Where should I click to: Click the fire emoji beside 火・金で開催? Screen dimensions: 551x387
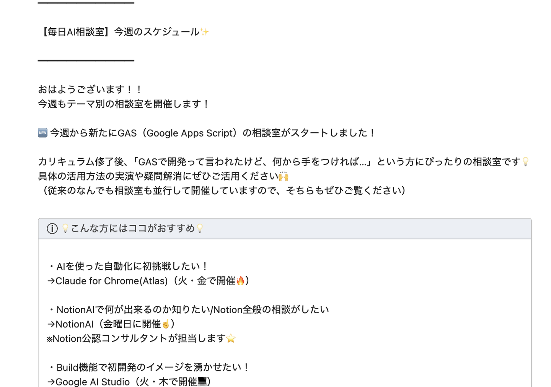point(240,281)
